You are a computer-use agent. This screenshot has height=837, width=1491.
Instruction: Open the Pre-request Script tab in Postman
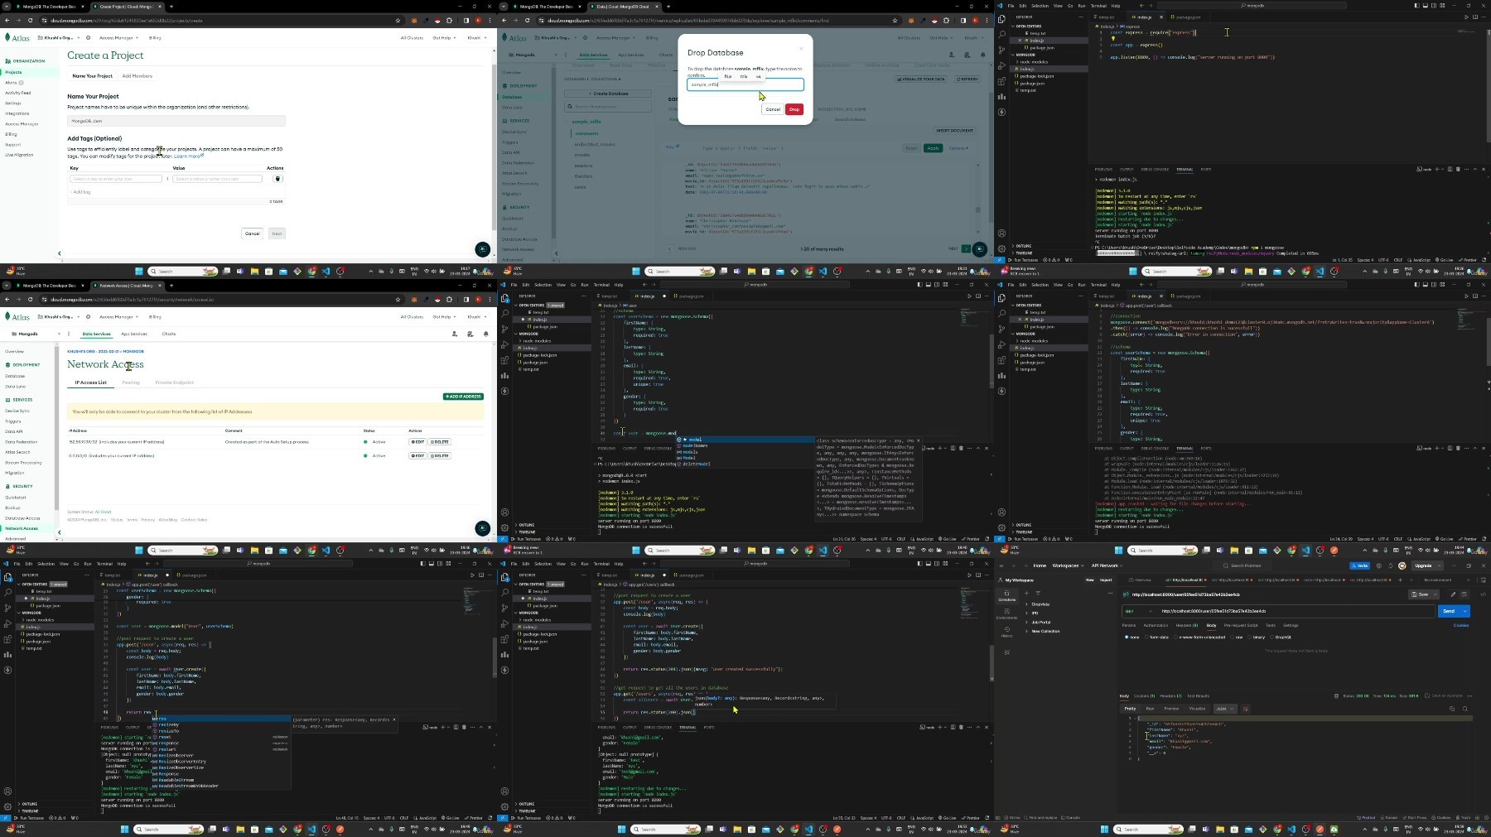1241,625
